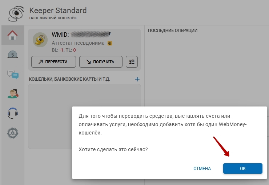Click the КОШЕЛЬКИ, БАНКОВСКИЕ КАРТЫ И Т.Д. heading
Screen dimensions: 269x185
[x=69, y=79]
